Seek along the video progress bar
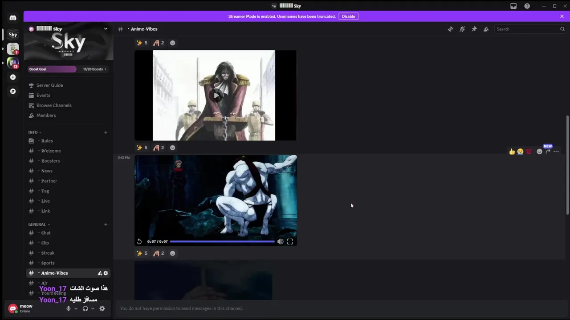The image size is (570, 320). point(222,241)
